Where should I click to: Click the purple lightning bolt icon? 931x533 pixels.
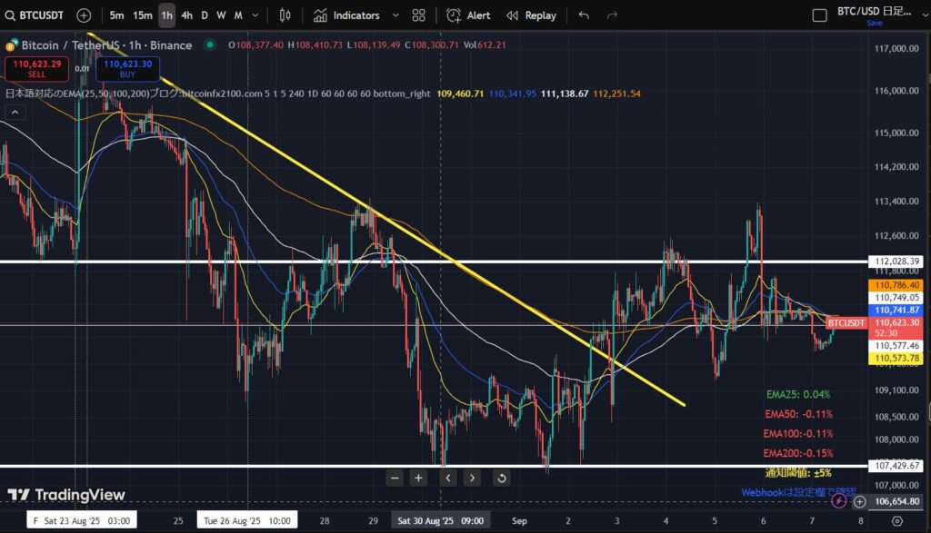click(x=838, y=501)
